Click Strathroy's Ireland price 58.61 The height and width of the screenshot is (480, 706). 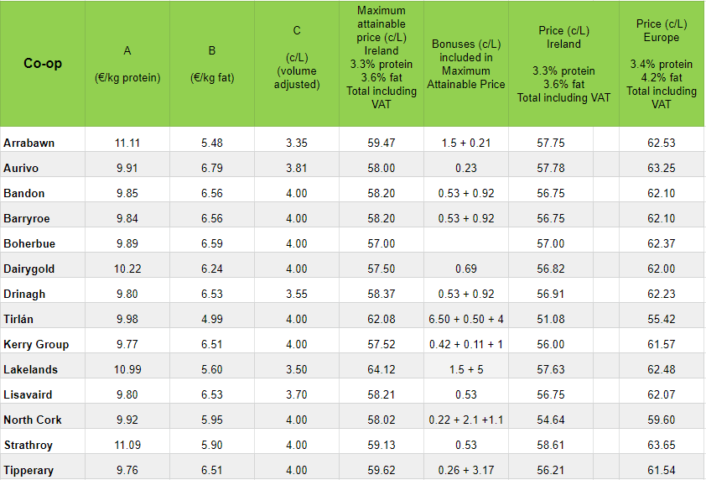[551, 446]
